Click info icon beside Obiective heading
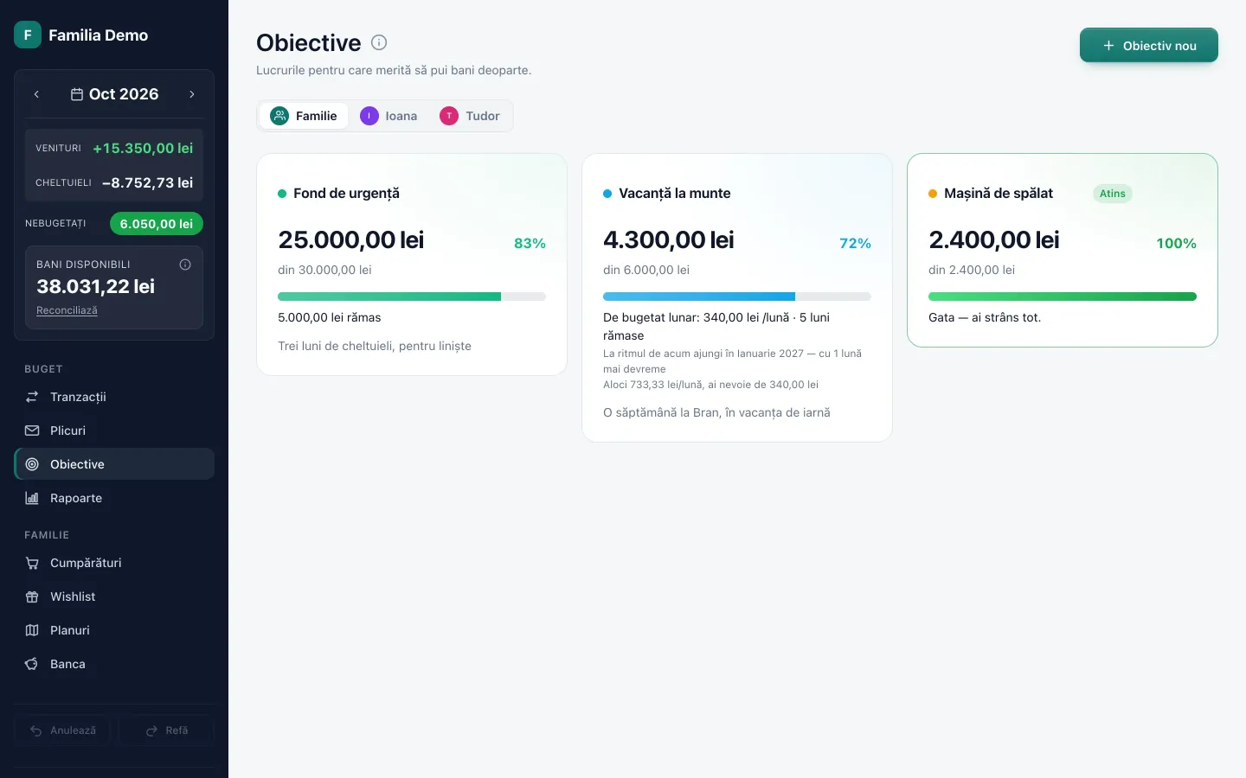1246x778 pixels. pyautogui.click(x=379, y=42)
